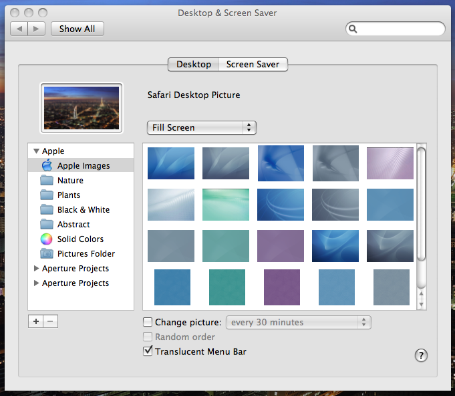This screenshot has height=396, width=455.
Task: Toggle the Random order checkbox
Action: 148,337
